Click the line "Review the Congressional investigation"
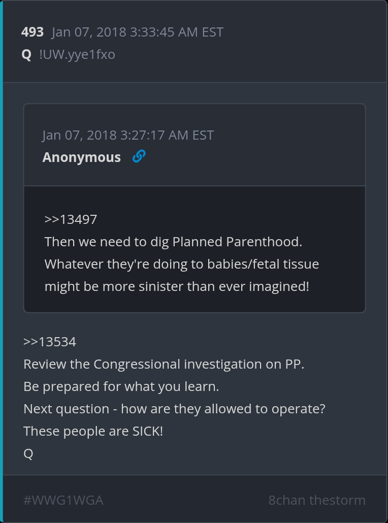 (164, 364)
